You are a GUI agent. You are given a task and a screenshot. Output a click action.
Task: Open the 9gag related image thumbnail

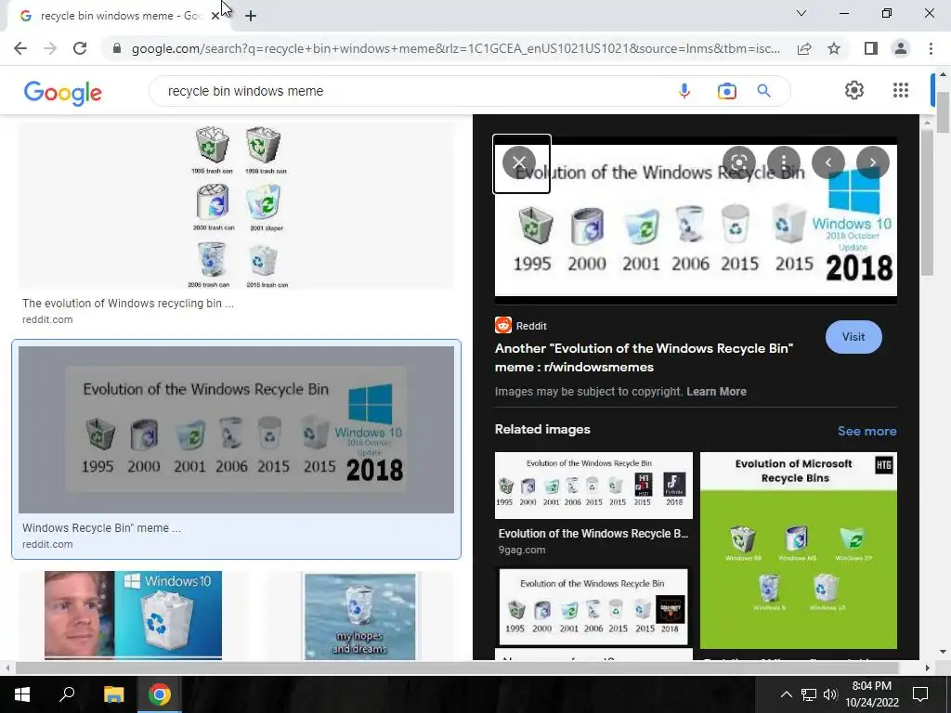coord(593,485)
